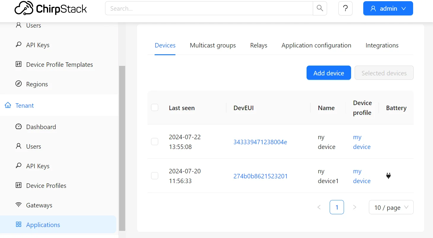Open help via the question mark icon

pyautogui.click(x=345, y=8)
